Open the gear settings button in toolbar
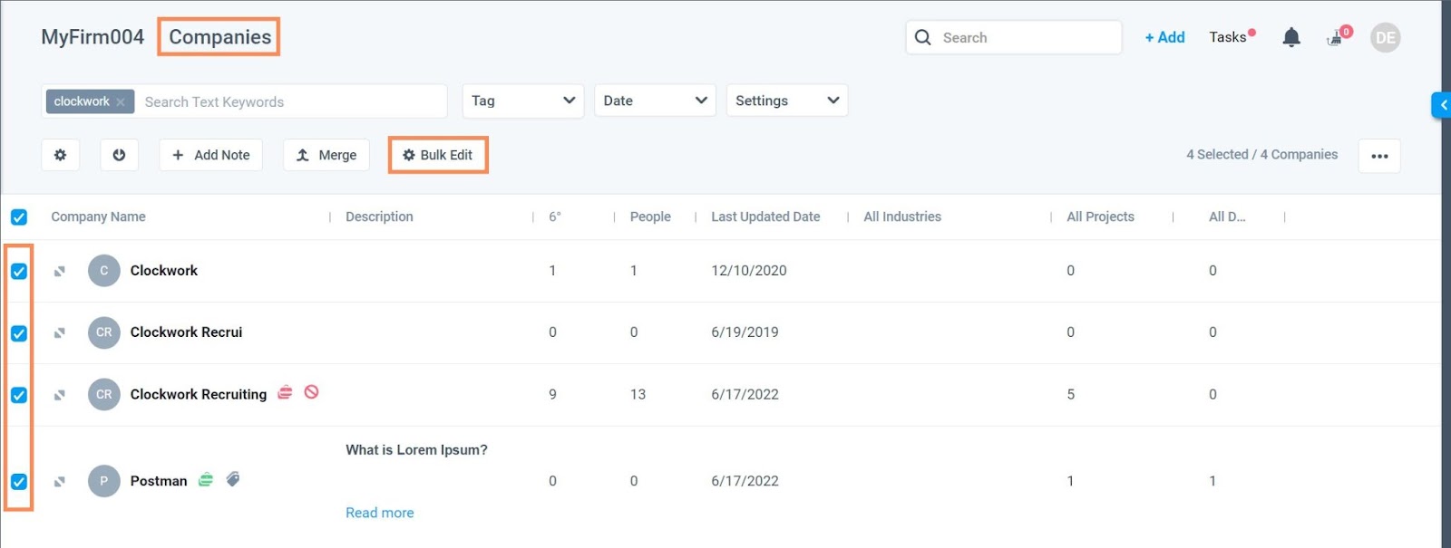 click(60, 155)
